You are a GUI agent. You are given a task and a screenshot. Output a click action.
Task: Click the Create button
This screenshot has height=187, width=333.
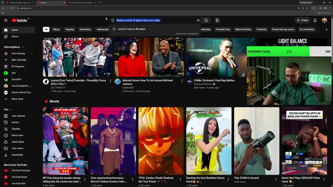302,20
